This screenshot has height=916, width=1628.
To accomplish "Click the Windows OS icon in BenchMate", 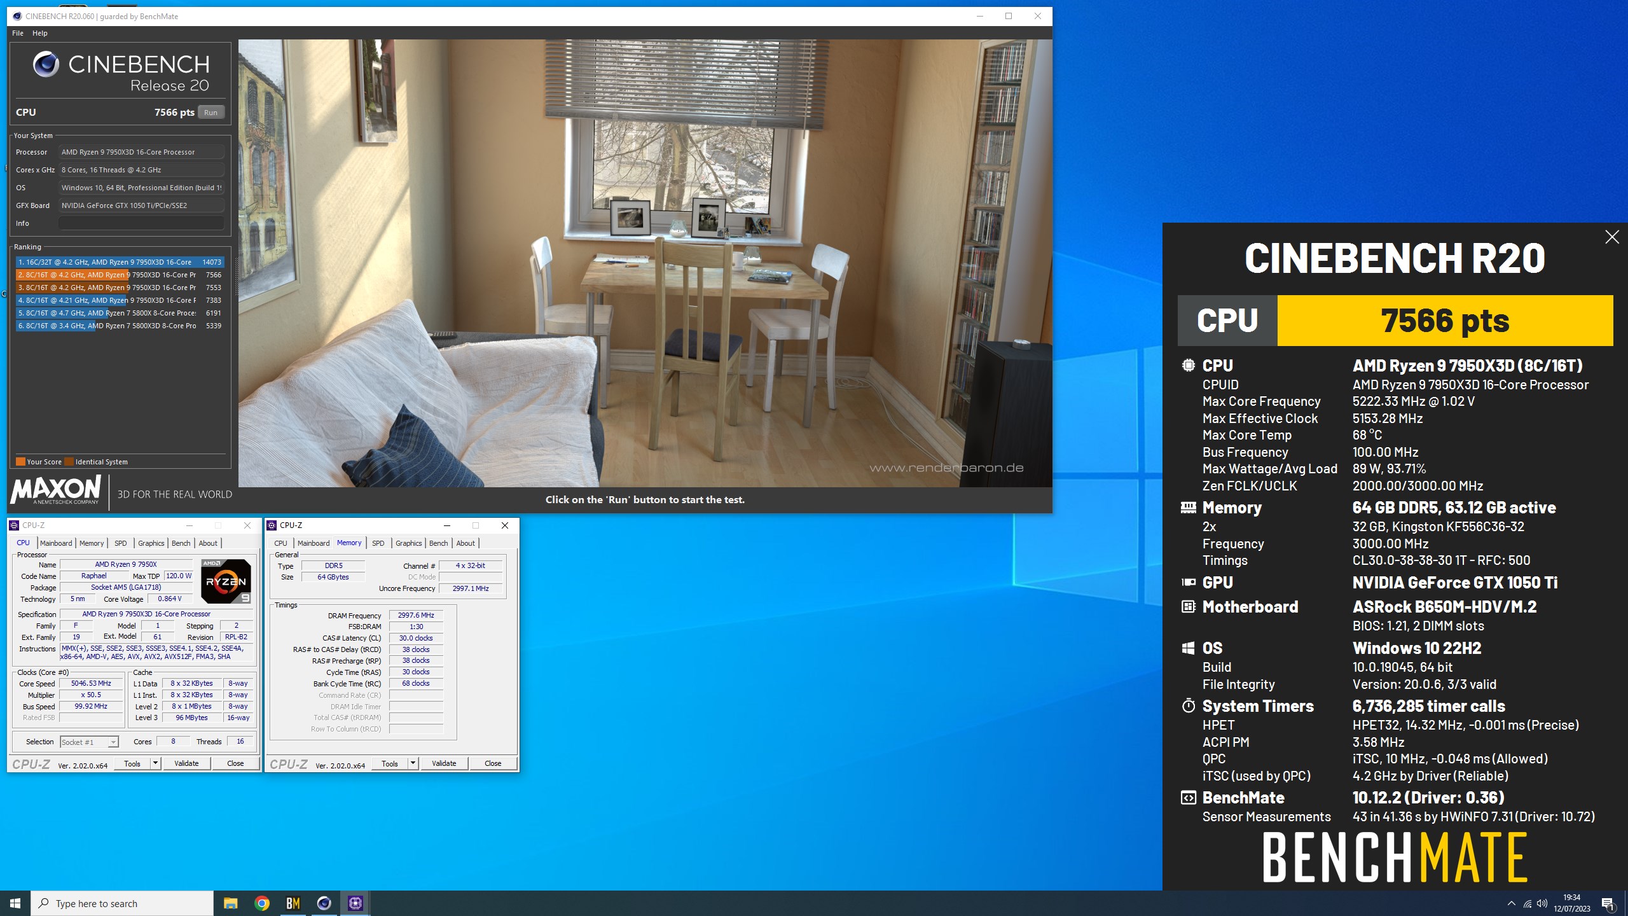I will (x=1188, y=648).
